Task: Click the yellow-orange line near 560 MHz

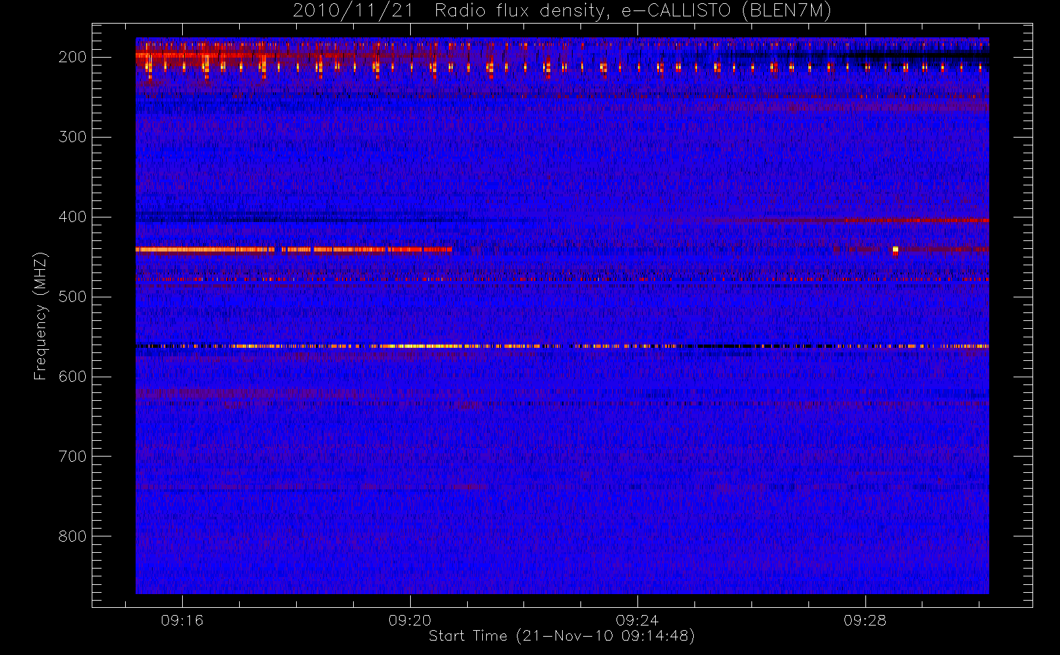Action: tap(562, 346)
